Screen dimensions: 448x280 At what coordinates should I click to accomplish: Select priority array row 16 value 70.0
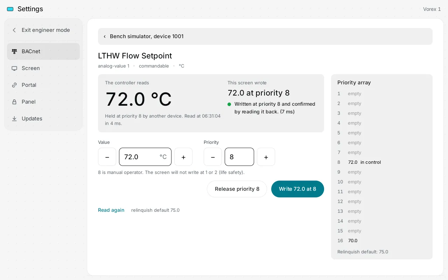pyautogui.click(x=382, y=240)
